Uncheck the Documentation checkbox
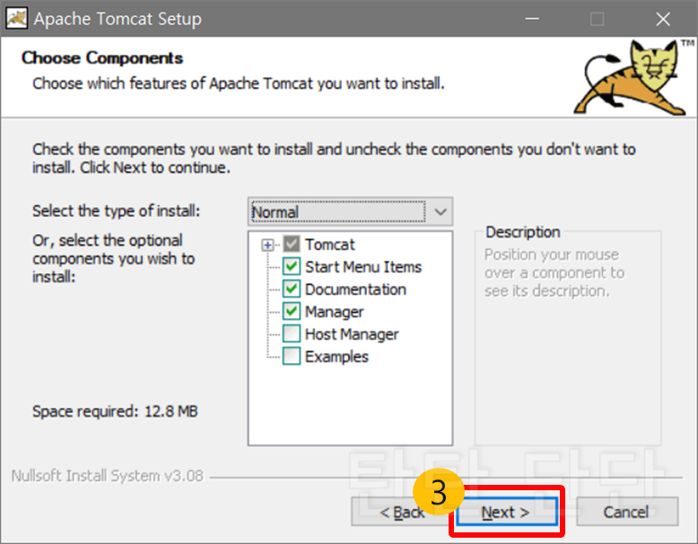This screenshot has width=698, height=544. click(x=292, y=289)
